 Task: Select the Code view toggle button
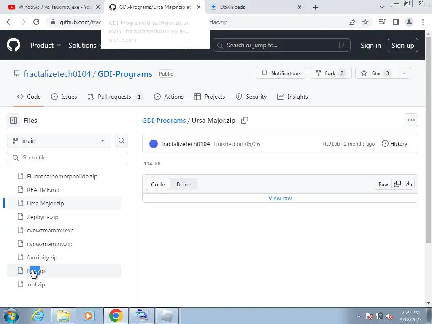point(158,184)
